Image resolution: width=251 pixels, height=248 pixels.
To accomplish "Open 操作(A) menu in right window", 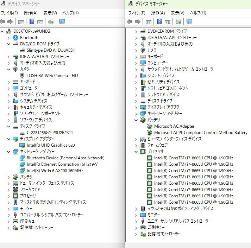I will 158,13.
